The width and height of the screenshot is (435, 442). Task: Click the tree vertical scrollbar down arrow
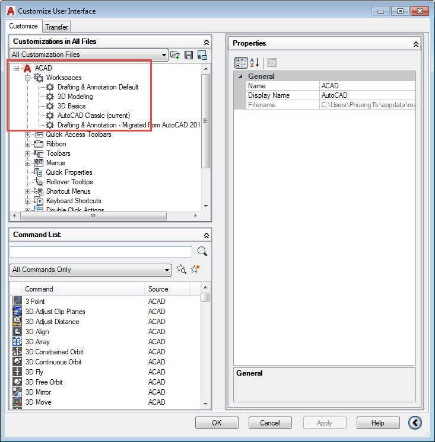[x=206, y=206]
